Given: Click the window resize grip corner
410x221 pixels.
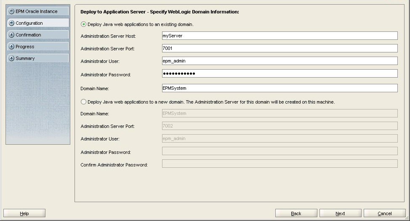Looking at the screenshot, I should click(x=407, y=218).
